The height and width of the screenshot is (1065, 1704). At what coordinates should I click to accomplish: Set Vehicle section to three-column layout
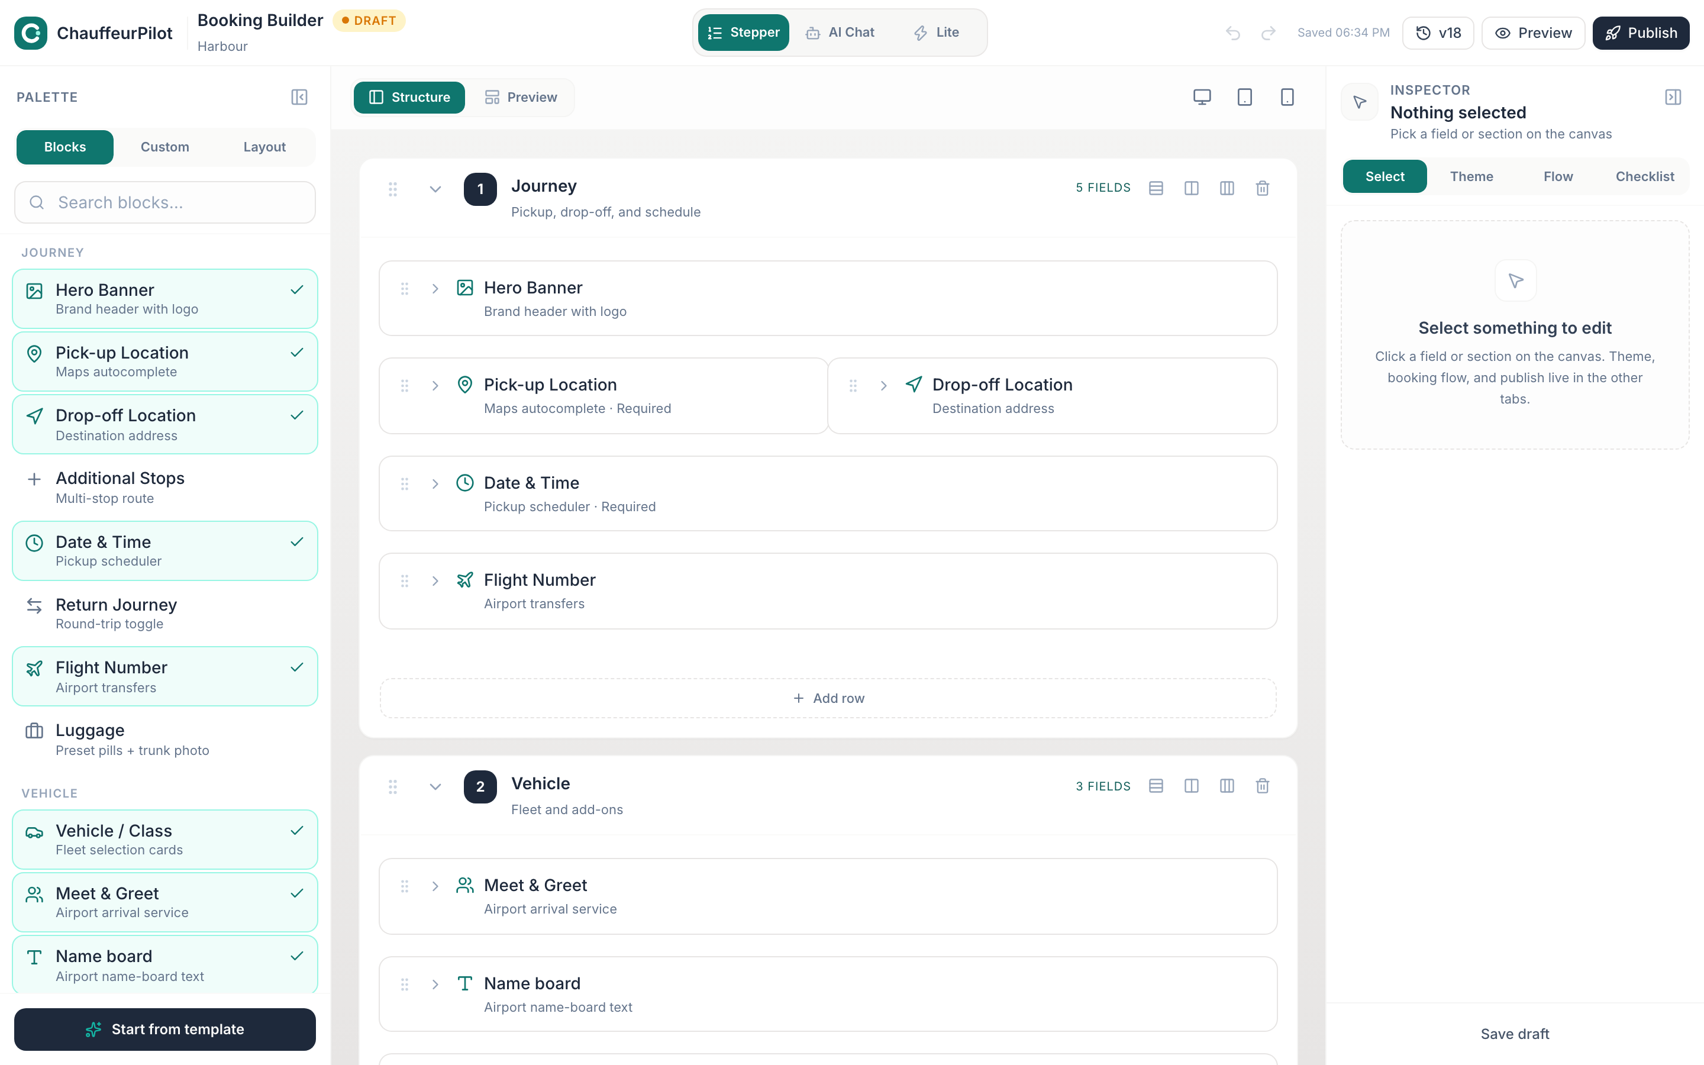pos(1227,786)
